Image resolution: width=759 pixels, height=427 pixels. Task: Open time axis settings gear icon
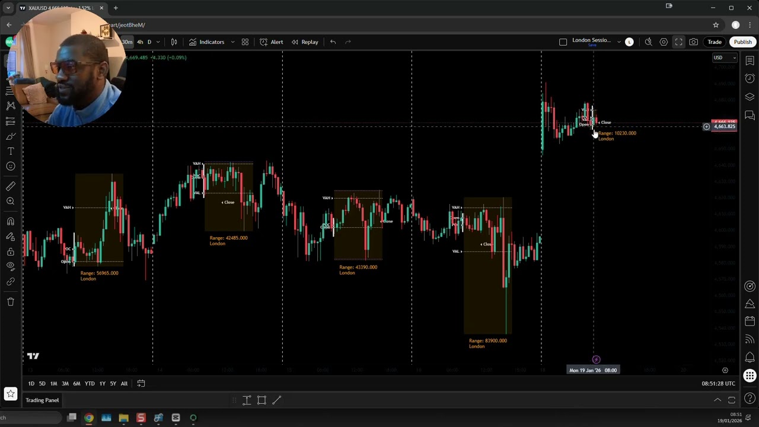click(725, 370)
